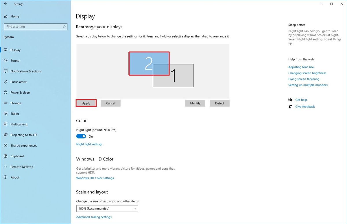Click the Notifications & actions bell icon
Viewport: 347px width, 224px height.
(x=6, y=71)
